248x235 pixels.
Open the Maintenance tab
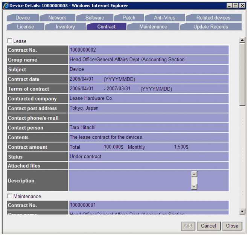(x=153, y=26)
